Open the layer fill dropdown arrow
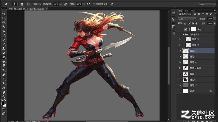Image resolution: width=218 pixels, height=122 pixels. (x=214, y=23)
